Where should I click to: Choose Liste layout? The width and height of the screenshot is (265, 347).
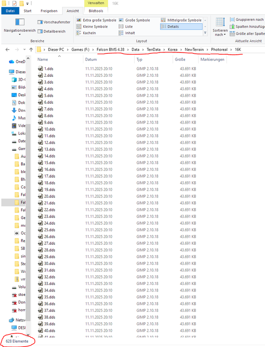point(126,26)
